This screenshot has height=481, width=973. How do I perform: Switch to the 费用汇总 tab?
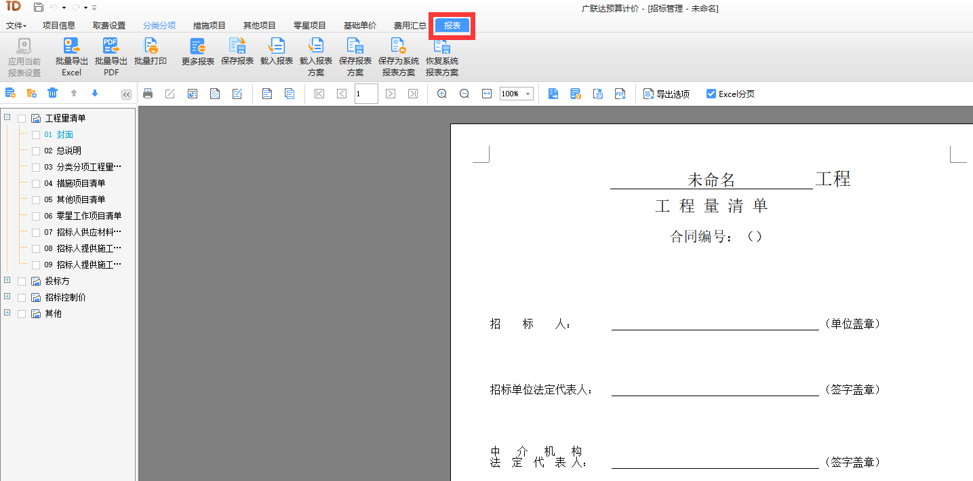pos(410,24)
